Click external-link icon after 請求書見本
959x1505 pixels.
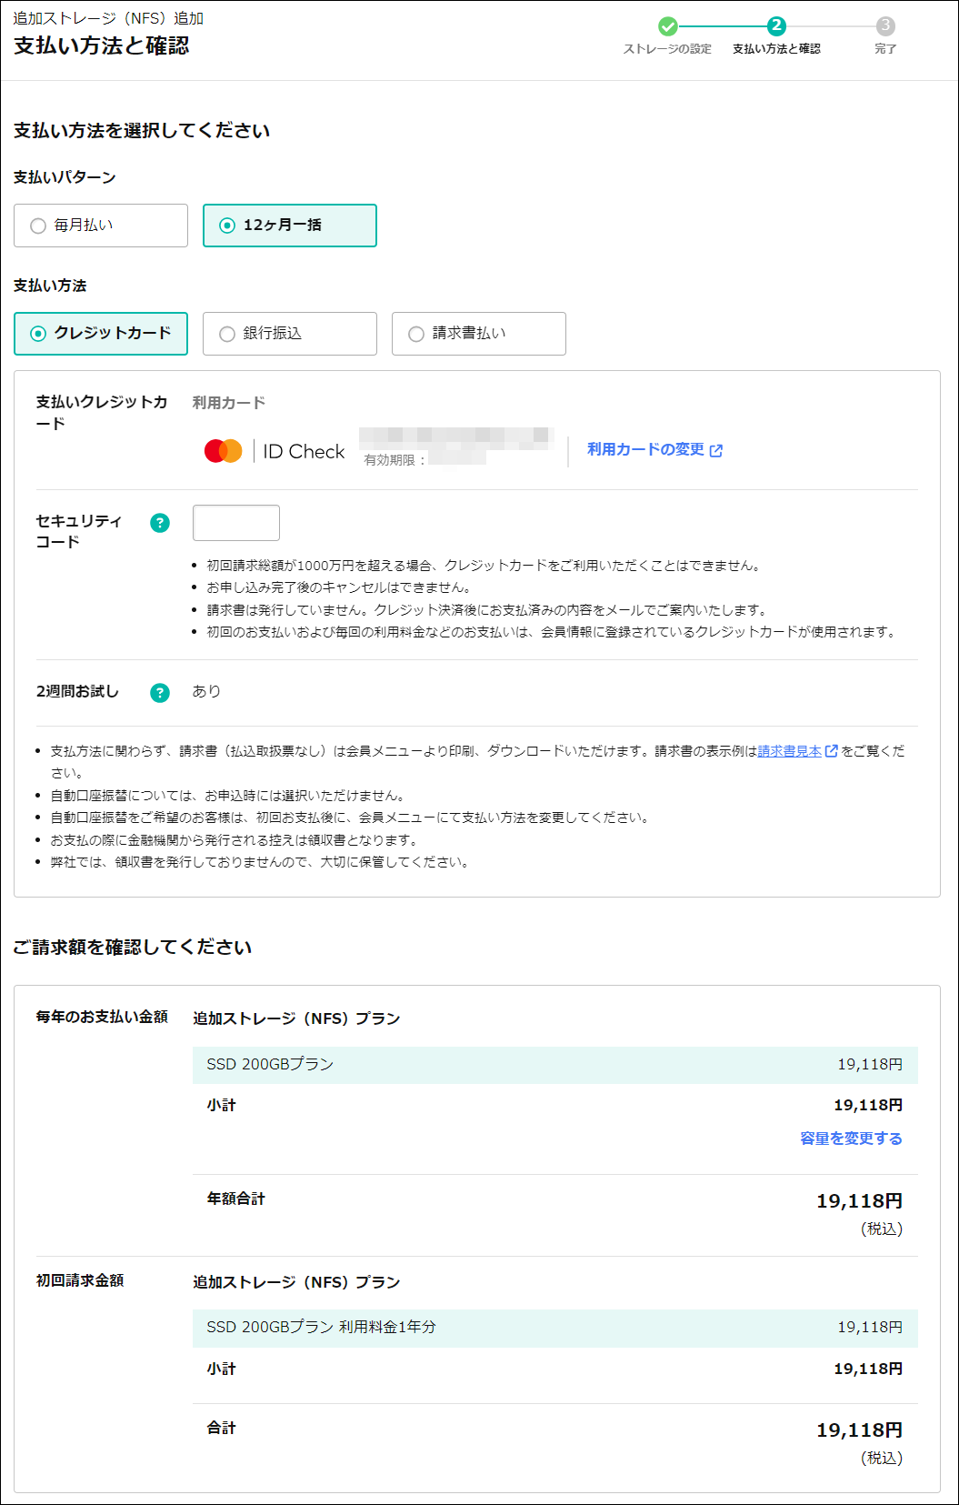(x=831, y=751)
